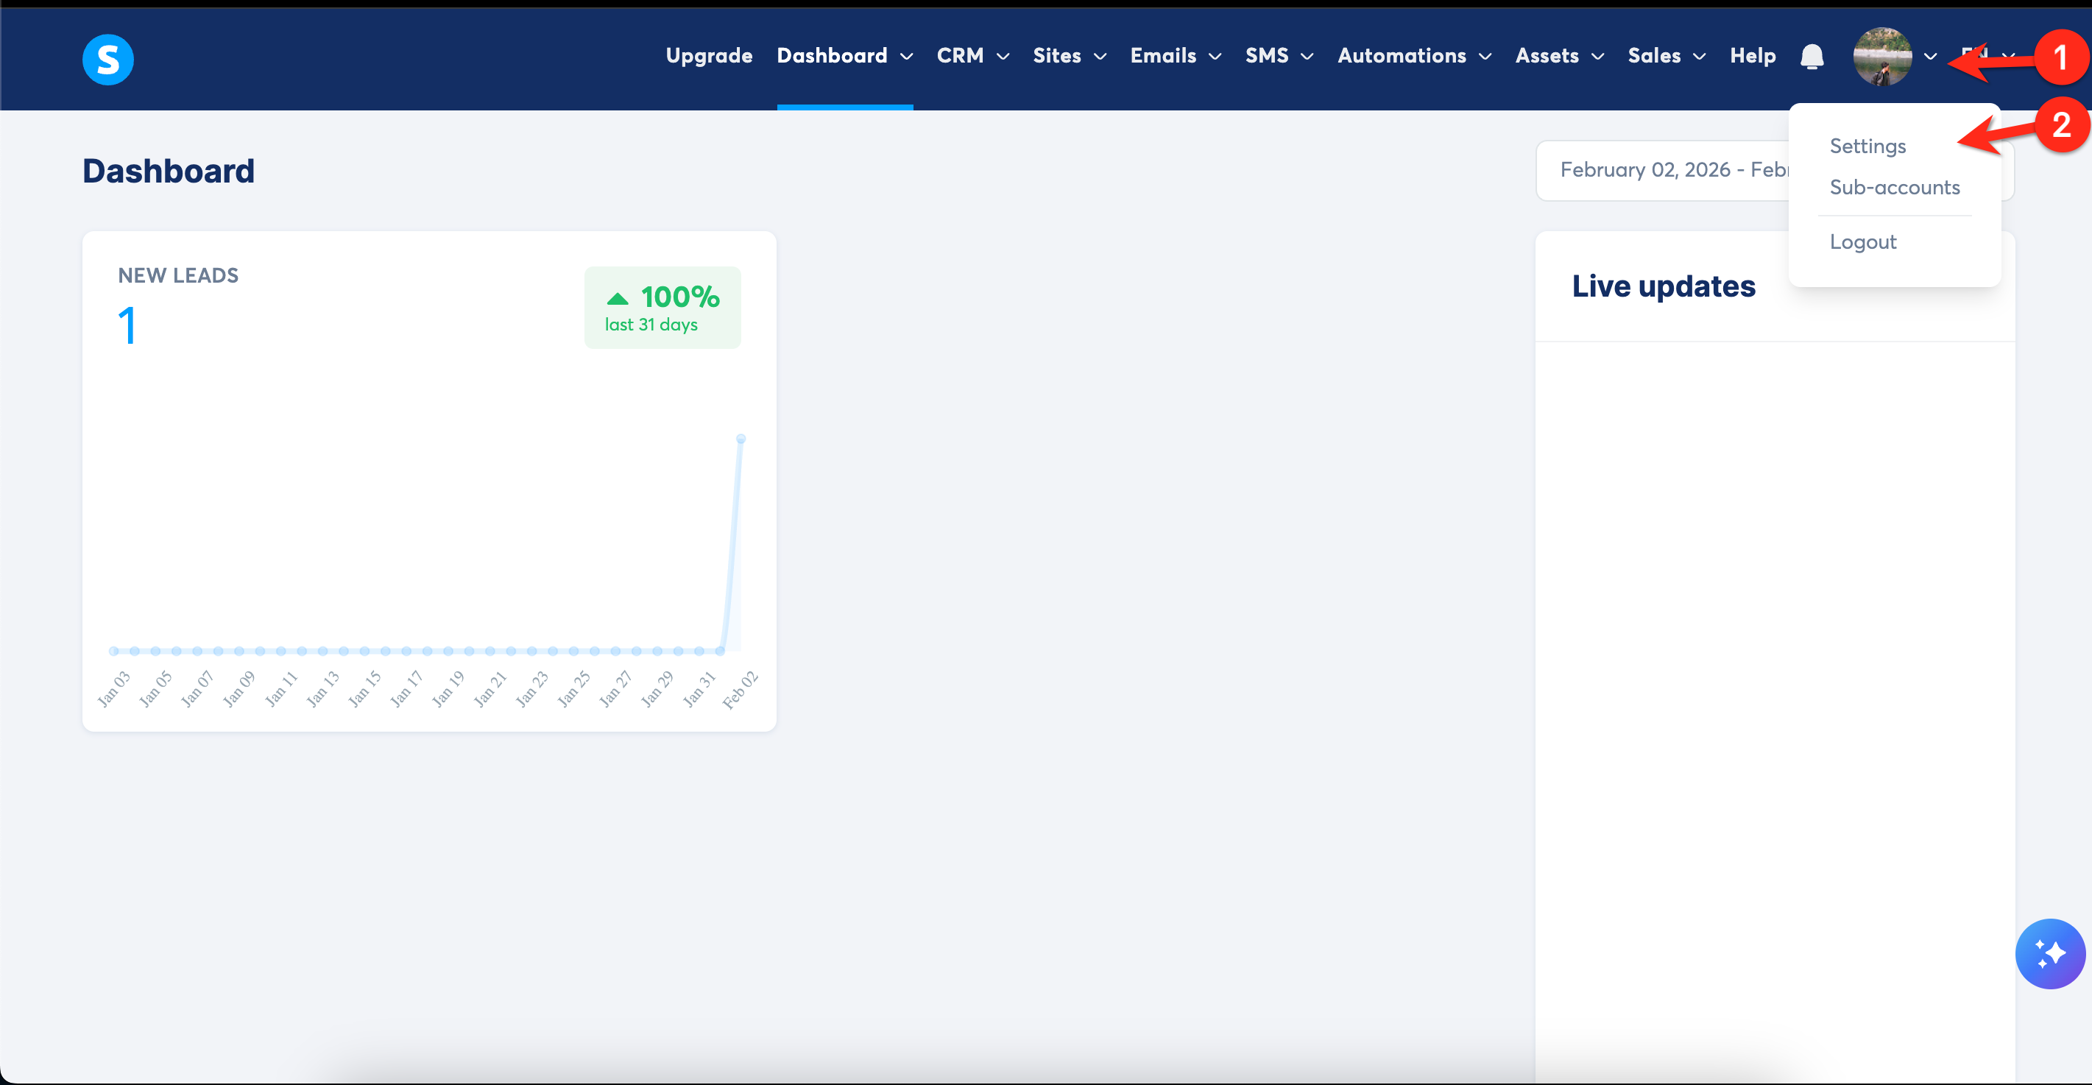Image resolution: width=2092 pixels, height=1085 pixels.
Task: Open the AI assistant sparkle button
Action: coord(2050,953)
